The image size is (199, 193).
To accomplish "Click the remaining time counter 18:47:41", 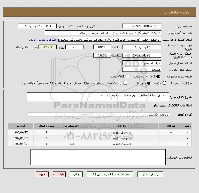I will (48, 47).
